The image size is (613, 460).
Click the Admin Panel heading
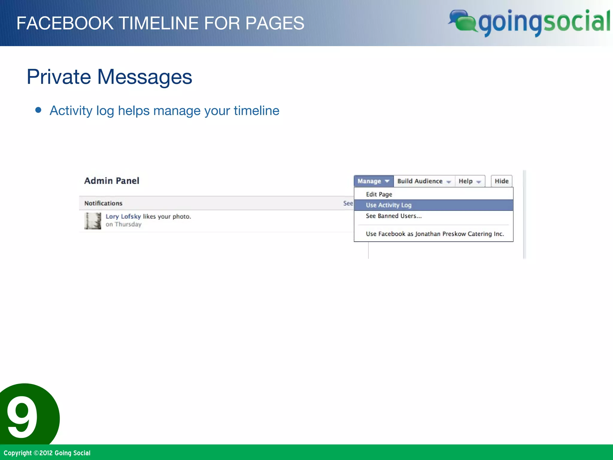(x=112, y=181)
